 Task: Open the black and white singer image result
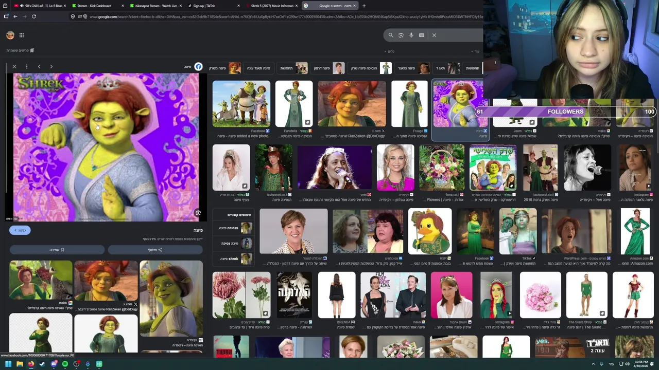(x=587, y=168)
